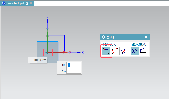The image size is (169, 99).
Task: Switch to parameter dimension input mode
Action: (x=143, y=51)
